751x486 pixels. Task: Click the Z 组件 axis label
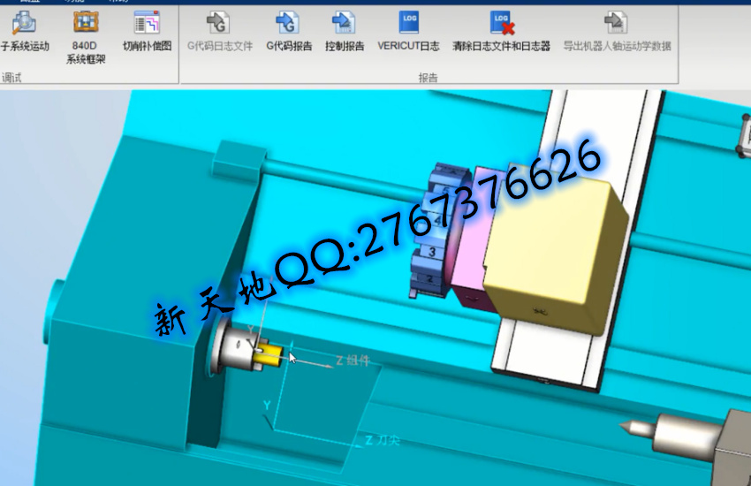point(352,361)
